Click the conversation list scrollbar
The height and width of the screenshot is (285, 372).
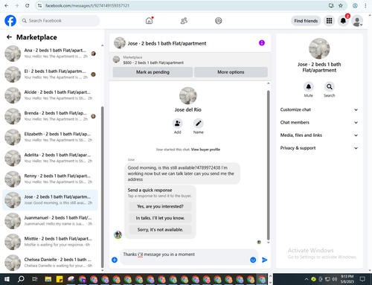[103, 187]
